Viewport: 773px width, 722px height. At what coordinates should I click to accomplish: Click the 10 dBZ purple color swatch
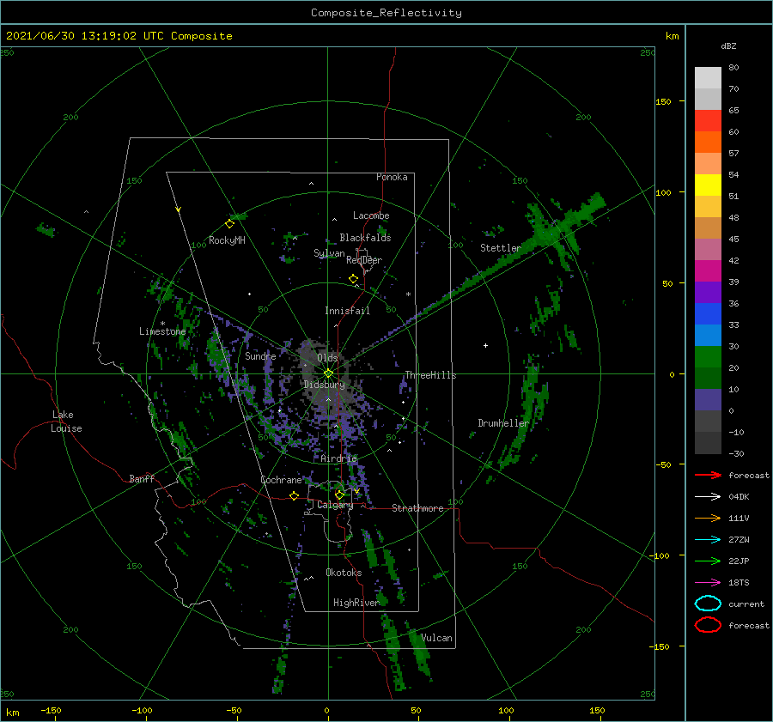click(708, 400)
